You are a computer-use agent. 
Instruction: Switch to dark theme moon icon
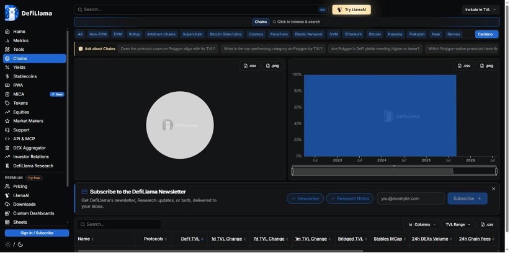click(x=20, y=244)
